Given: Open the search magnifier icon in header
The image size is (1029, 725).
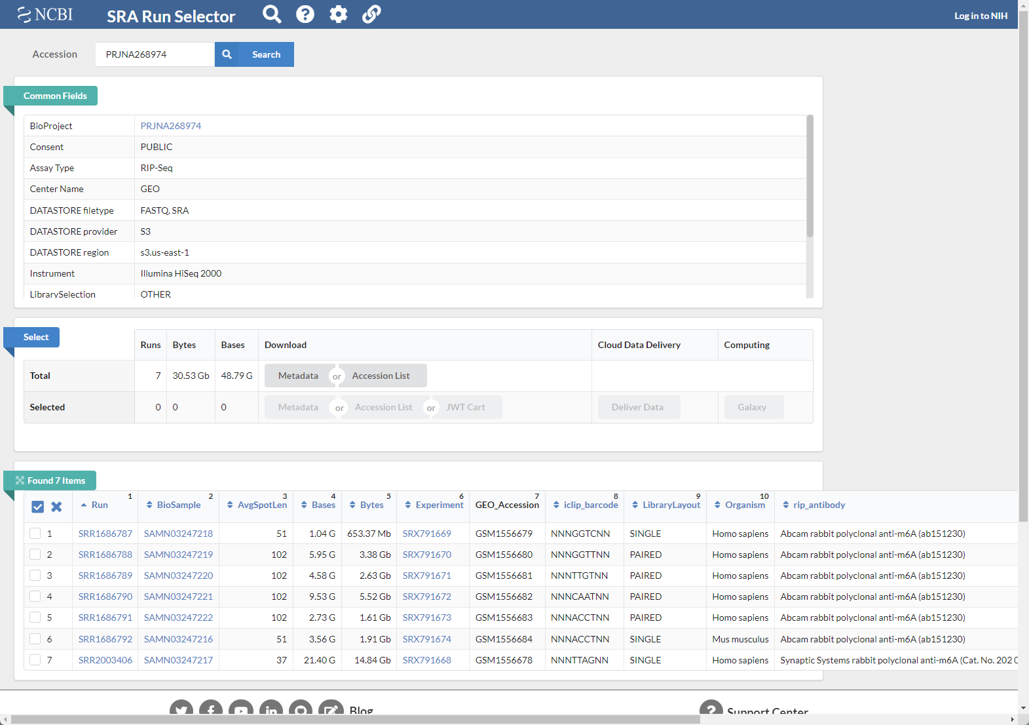Looking at the screenshot, I should pyautogui.click(x=272, y=14).
